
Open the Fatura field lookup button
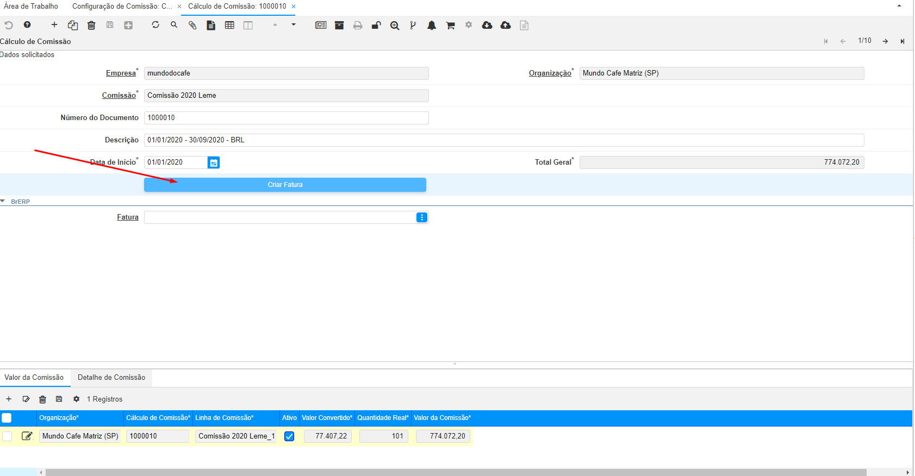421,217
